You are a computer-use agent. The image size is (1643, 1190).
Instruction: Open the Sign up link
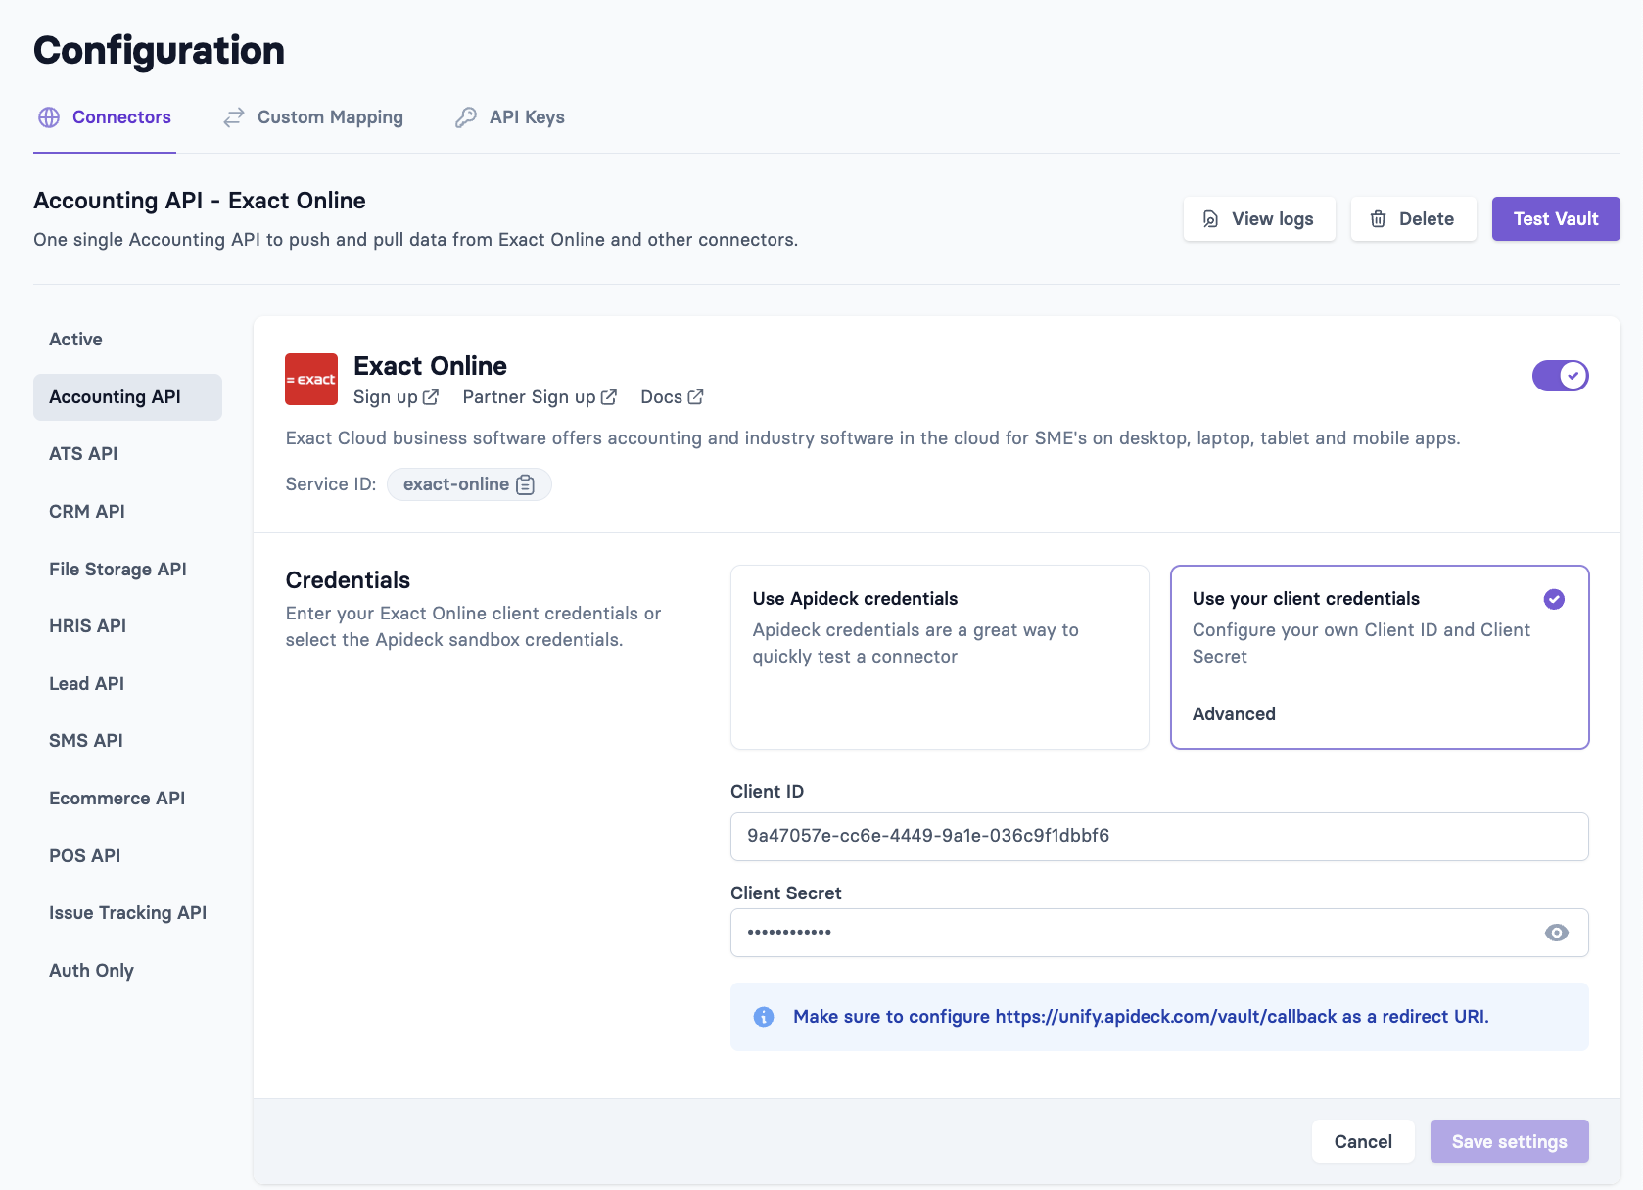[396, 397]
